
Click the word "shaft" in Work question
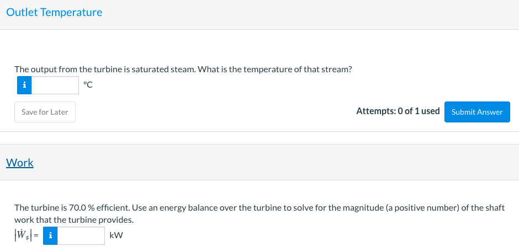tap(493, 208)
